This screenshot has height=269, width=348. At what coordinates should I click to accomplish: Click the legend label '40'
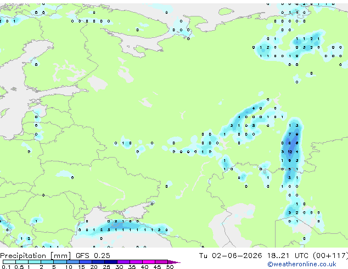(144, 267)
